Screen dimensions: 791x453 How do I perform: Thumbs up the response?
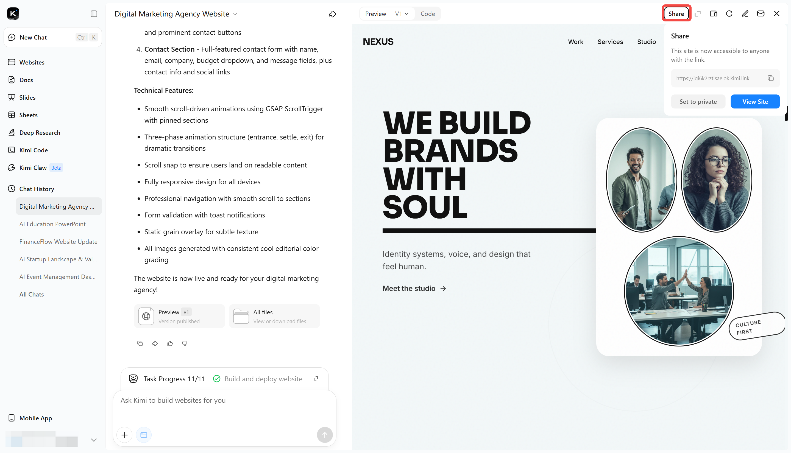click(x=170, y=343)
